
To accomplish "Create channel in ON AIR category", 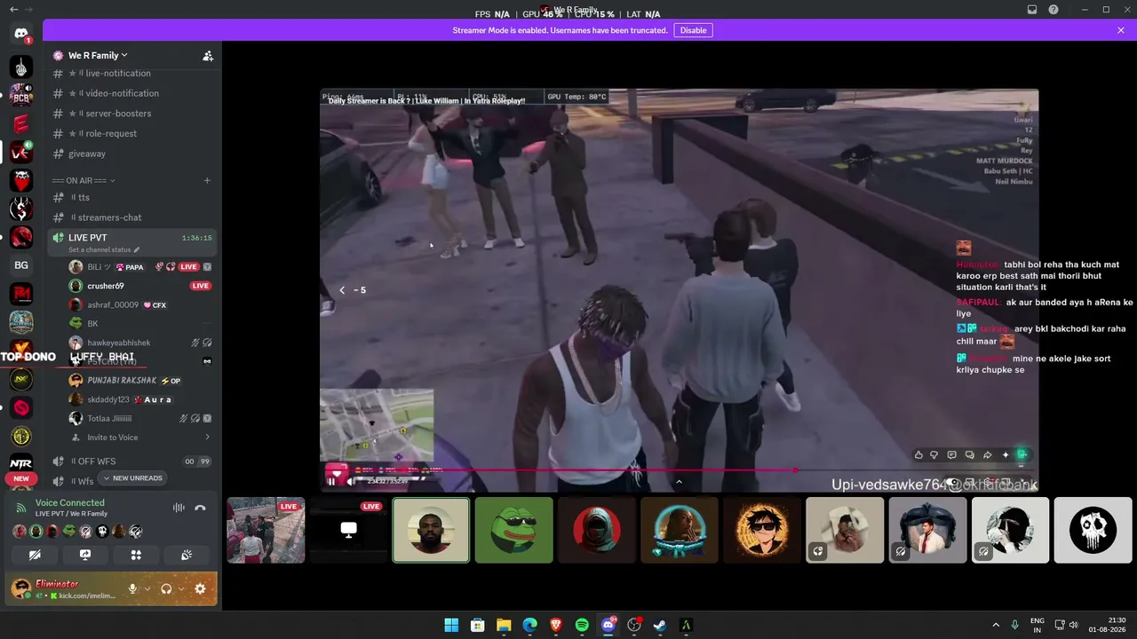I will [207, 181].
